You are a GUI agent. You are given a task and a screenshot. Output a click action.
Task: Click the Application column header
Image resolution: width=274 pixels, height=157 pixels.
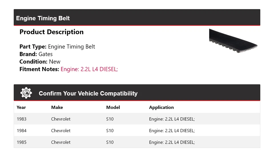click(x=161, y=107)
